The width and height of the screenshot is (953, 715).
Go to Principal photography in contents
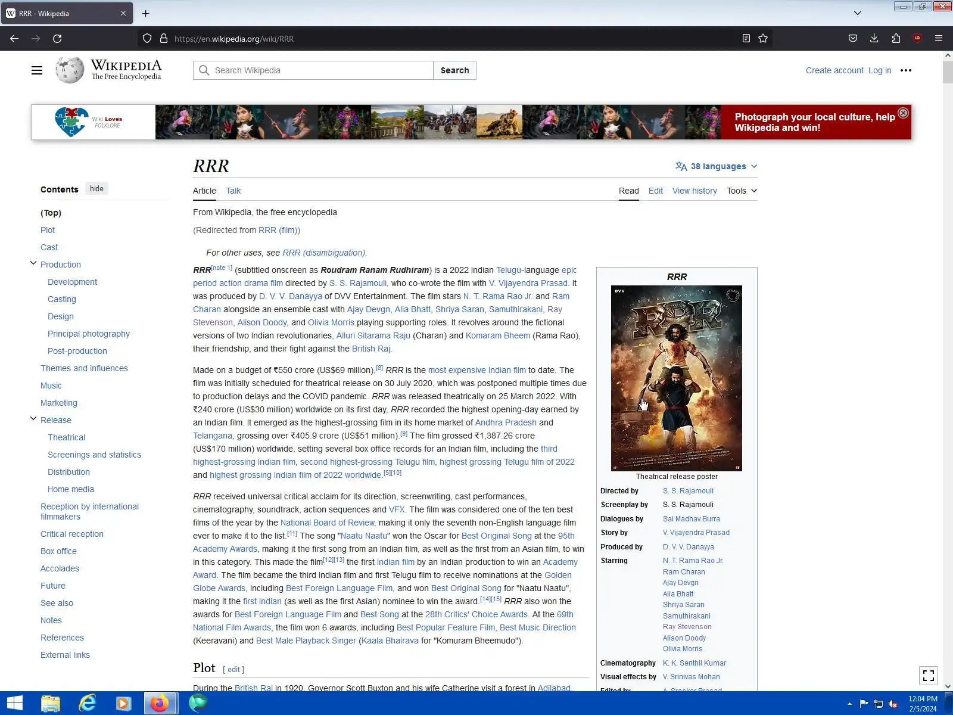coord(89,334)
